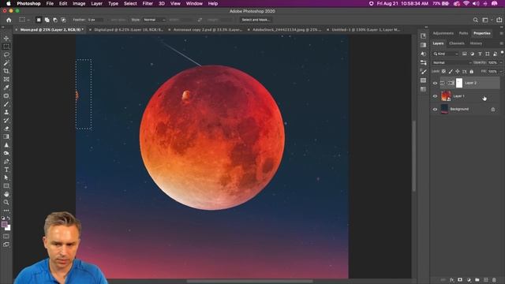
Task: Enable Add to selection mode
Action: tap(47, 20)
